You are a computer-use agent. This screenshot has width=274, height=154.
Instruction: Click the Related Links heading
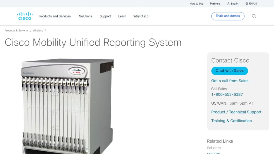click(x=220, y=141)
